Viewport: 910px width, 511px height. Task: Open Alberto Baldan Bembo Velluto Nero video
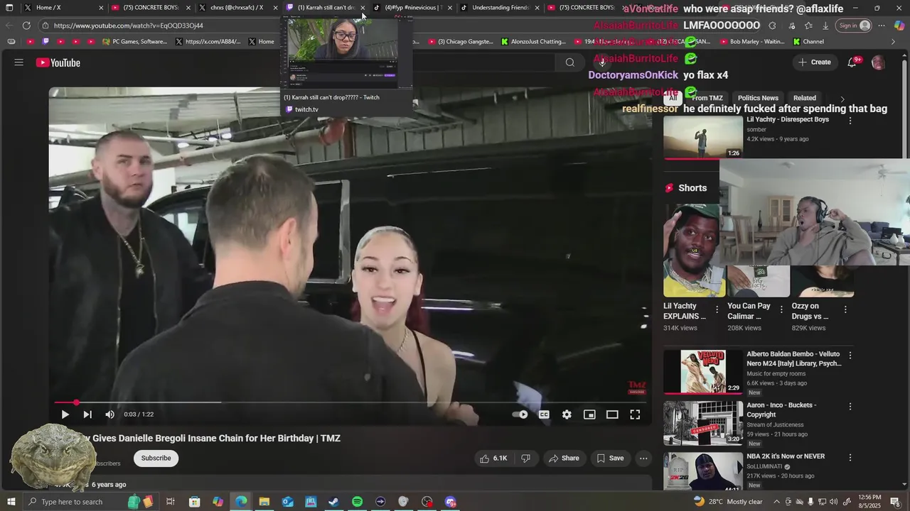coord(703,371)
